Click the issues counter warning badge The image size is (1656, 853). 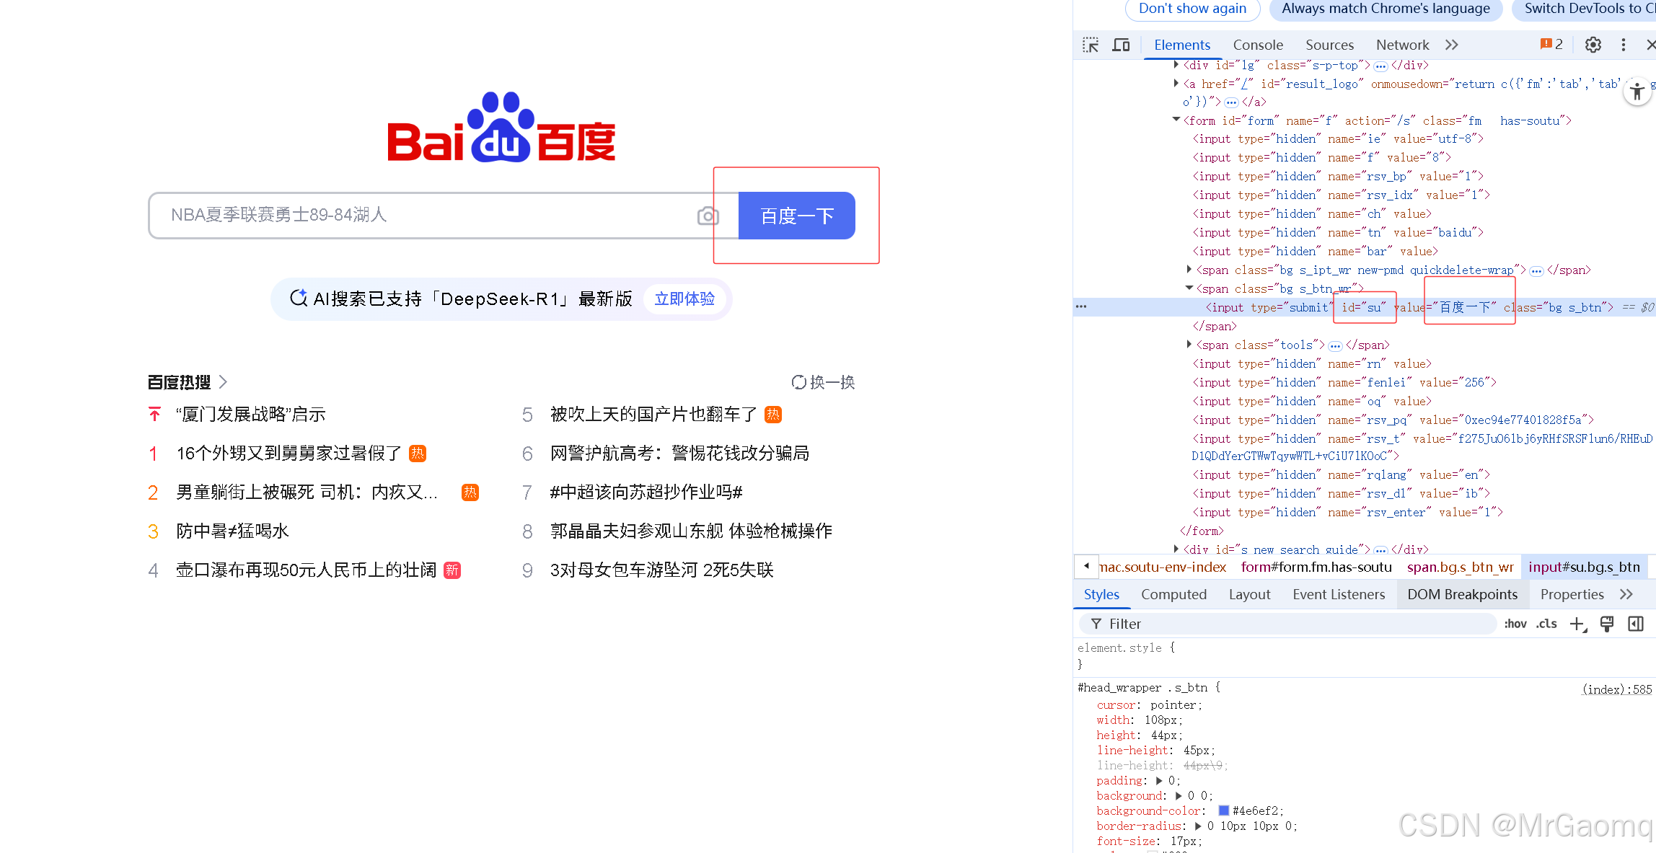tap(1551, 45)
